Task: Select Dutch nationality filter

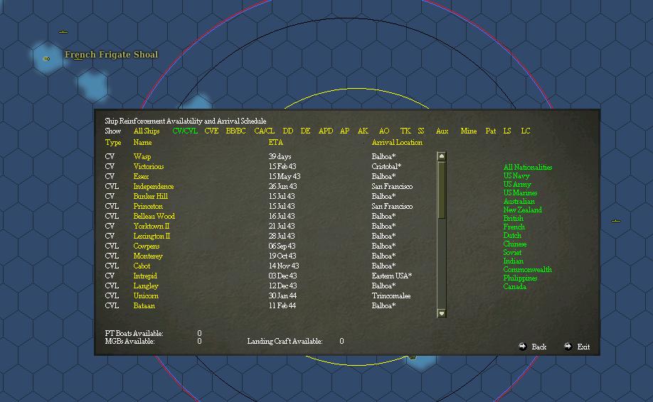Action: pos(512,235)
